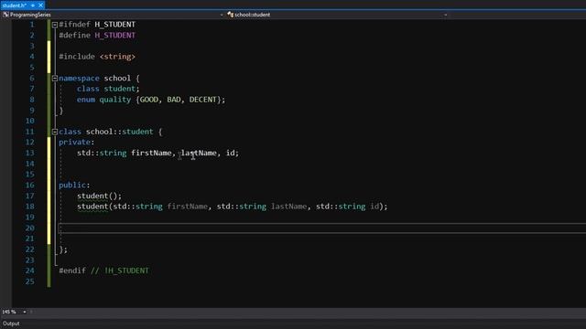Image resolution: width=586 pixels, height=329 pixels.
Task: Click the lastName parameter on line 18
Action: click(289, 207)
